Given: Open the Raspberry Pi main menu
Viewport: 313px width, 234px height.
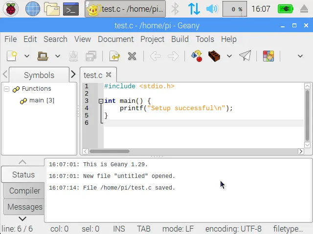Looking at the screenshot, I should pyautogui.click(x=11, y=9).
